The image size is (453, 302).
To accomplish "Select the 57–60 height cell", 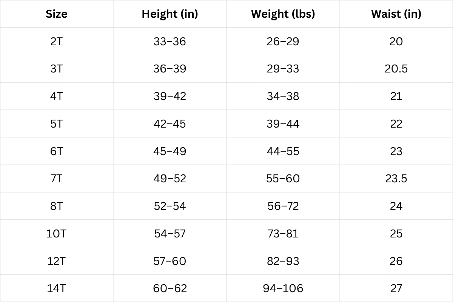I will tap(170, 261).
